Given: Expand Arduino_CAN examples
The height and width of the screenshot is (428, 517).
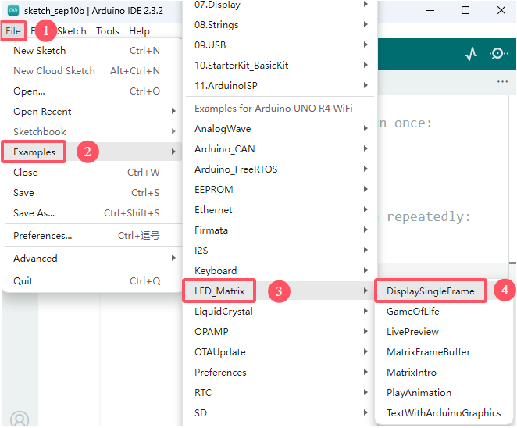Looking at the screenshot, I should (x=280, y=149).
